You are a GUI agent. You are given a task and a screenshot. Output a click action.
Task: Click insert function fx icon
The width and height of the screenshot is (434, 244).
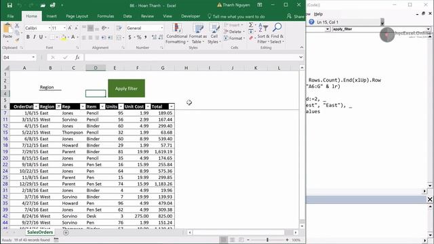click(77, 57)
